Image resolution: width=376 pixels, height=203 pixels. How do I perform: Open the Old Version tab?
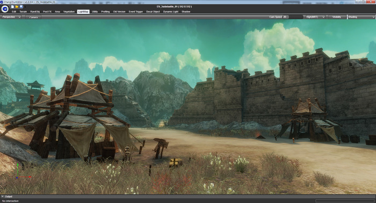coord(119,12)
